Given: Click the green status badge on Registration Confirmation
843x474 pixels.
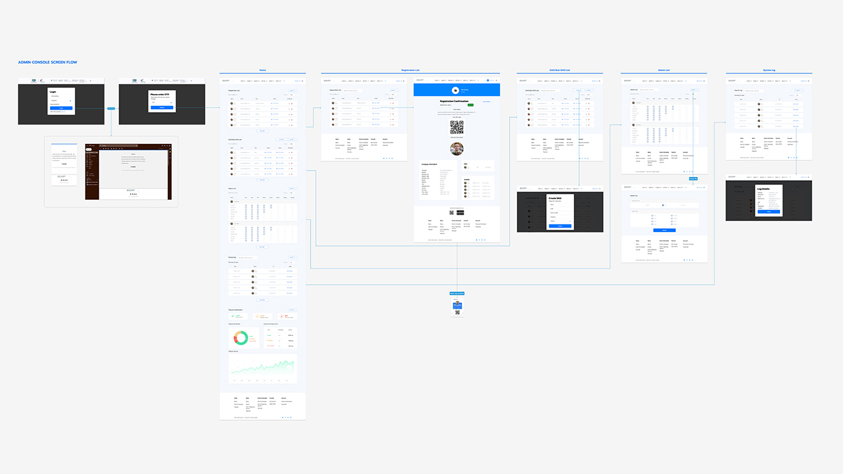Looking at the screenshot, I should point(470,104).
